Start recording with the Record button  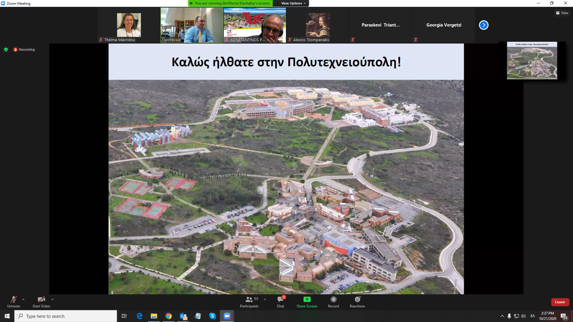333,302
